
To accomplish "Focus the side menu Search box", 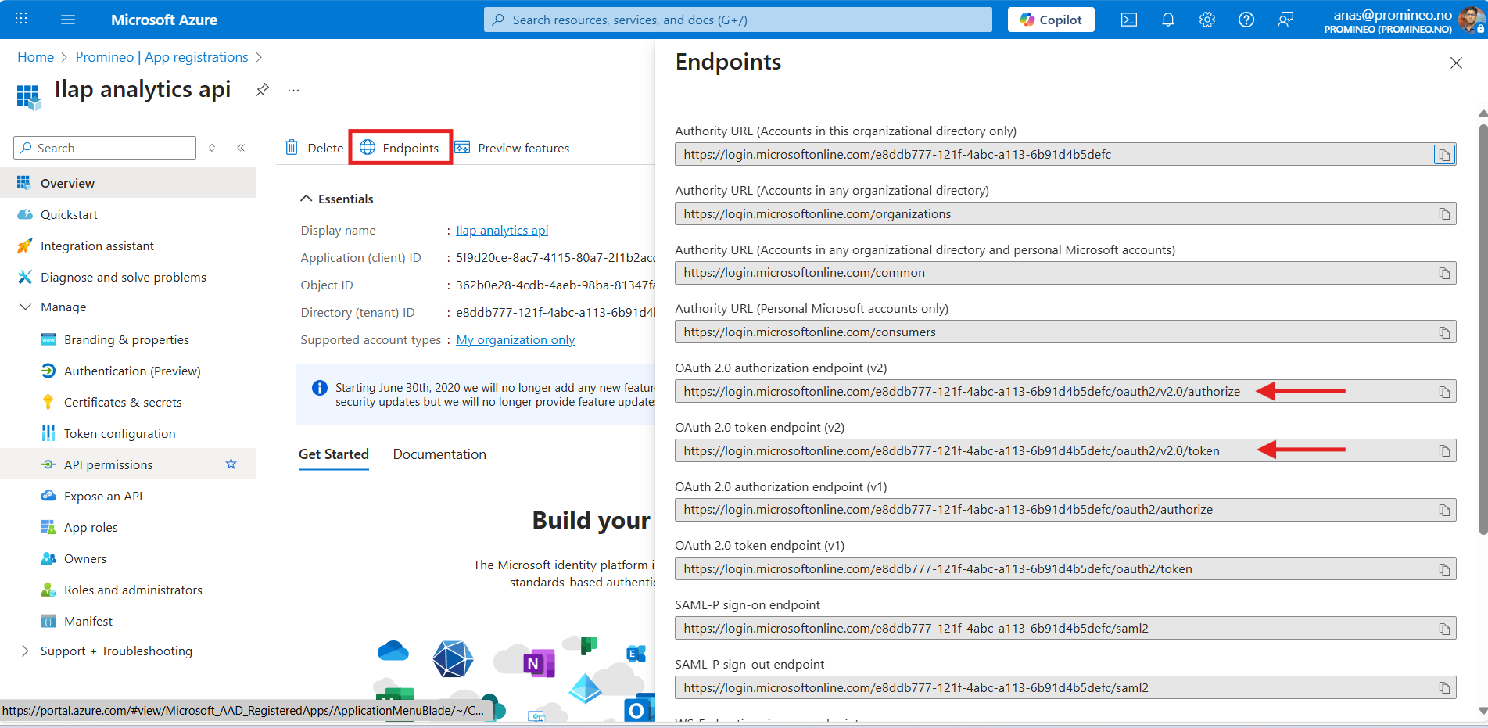I will click(x=105, y=148).
